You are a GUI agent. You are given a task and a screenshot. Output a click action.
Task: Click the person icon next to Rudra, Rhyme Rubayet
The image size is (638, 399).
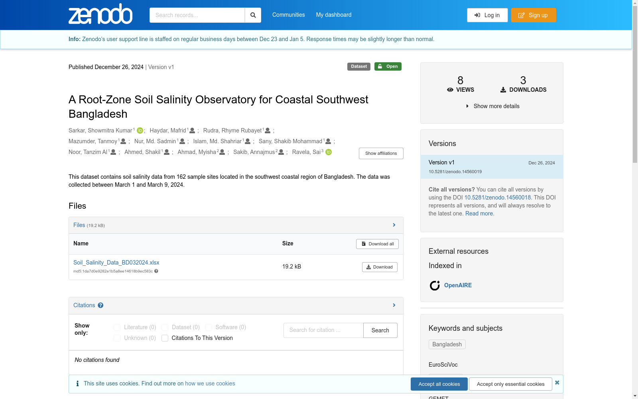[x=268, y=130]
